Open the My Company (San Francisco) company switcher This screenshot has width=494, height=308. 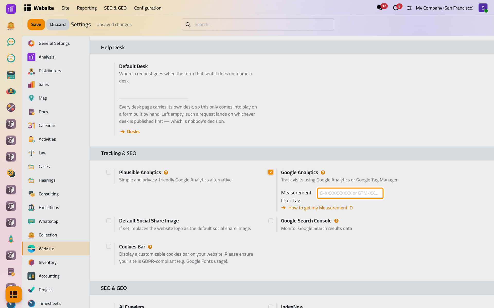(445, 8)
